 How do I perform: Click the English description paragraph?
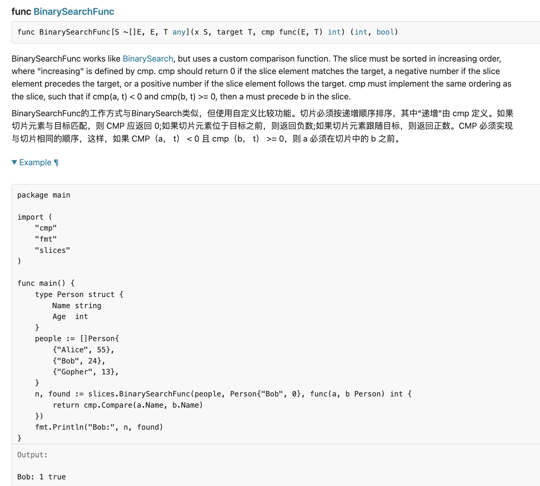[262, 78]
